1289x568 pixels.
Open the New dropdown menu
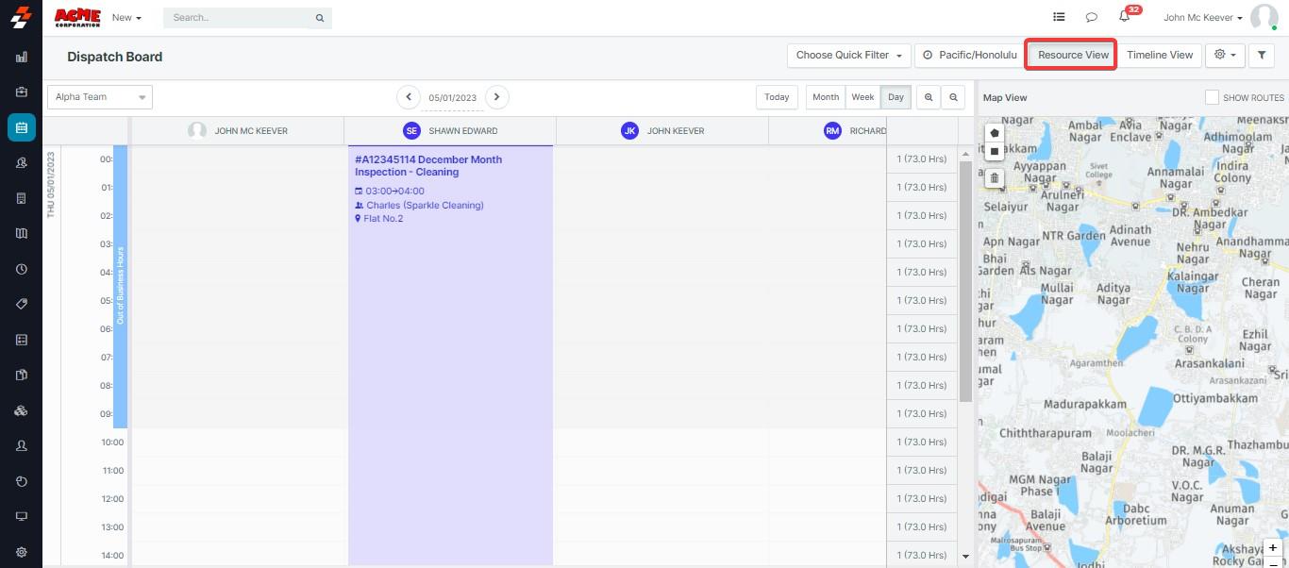click(126, 18)
